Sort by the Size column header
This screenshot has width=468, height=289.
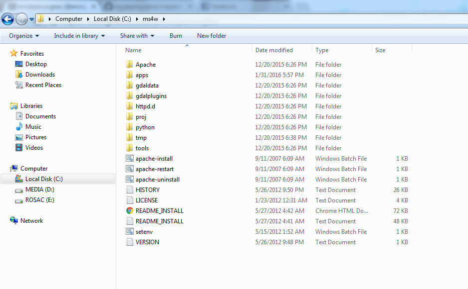click(380, 50)
